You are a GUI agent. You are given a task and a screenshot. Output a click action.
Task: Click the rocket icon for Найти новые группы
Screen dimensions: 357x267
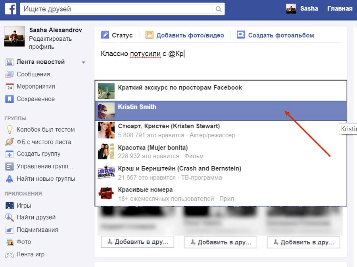(10, 179)
